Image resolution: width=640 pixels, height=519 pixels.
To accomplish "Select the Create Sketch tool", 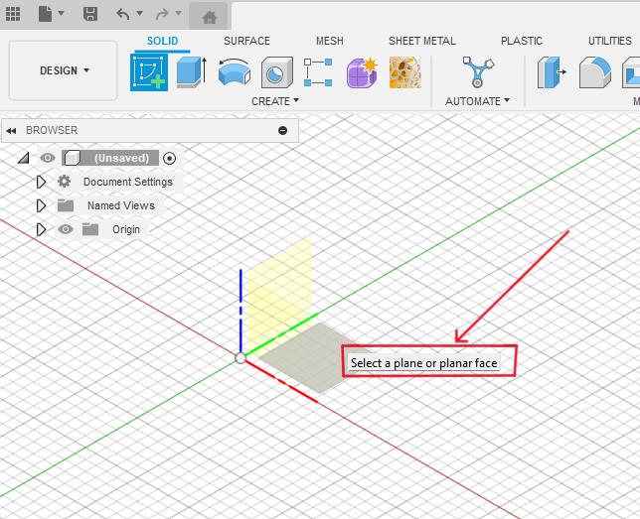I will pos(149,72).
